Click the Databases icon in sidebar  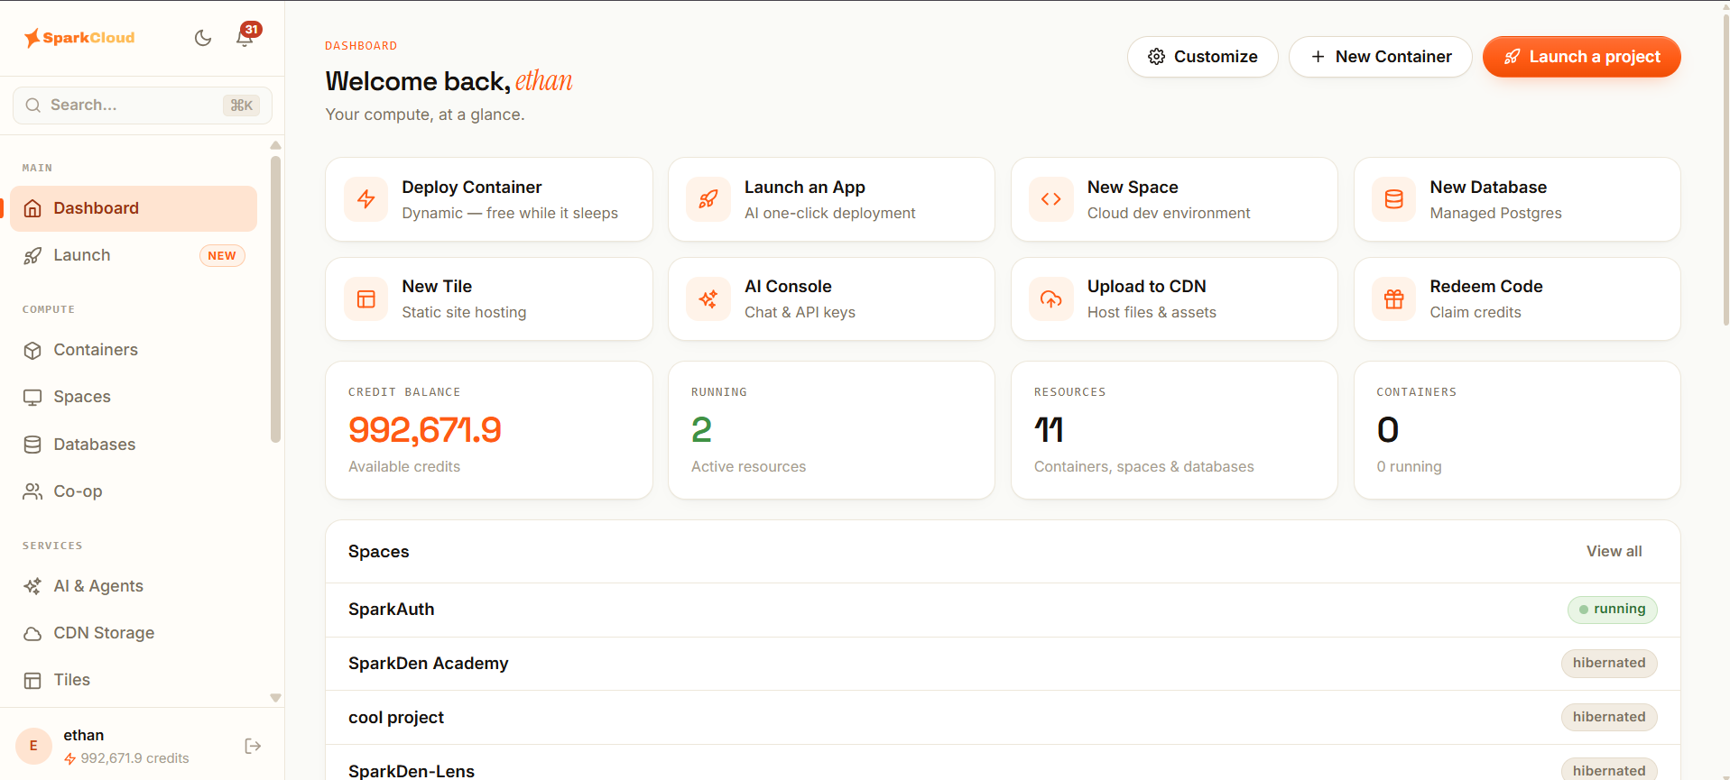[32, 445]
